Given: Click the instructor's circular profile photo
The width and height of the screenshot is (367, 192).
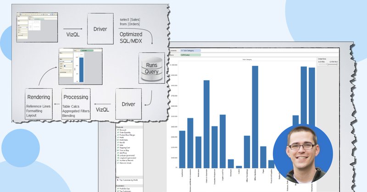Looking at the screenshot, I should 303,154.
